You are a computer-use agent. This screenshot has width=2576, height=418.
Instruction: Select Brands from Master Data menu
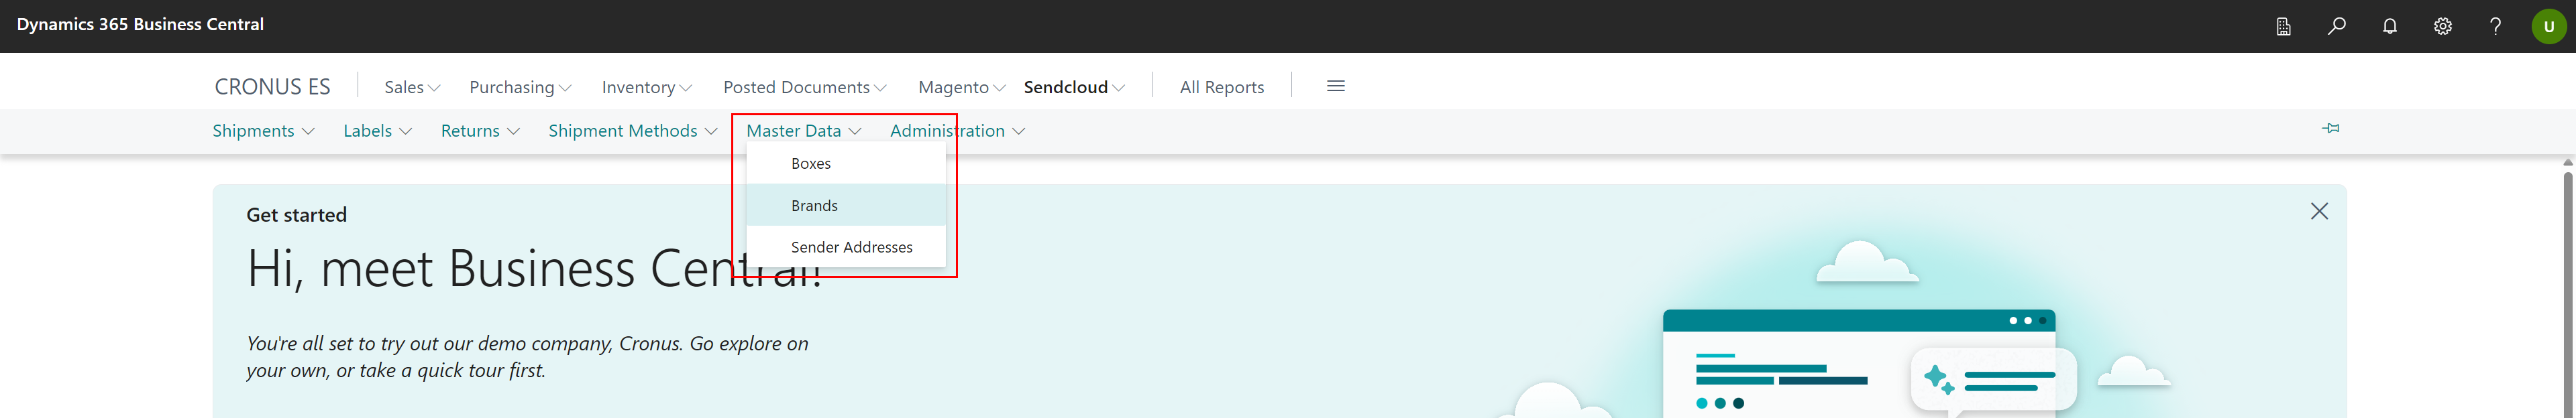click(846, 206)
